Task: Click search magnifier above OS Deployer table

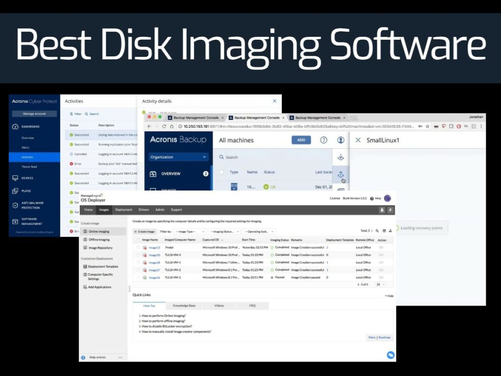Action: point(377,231)
